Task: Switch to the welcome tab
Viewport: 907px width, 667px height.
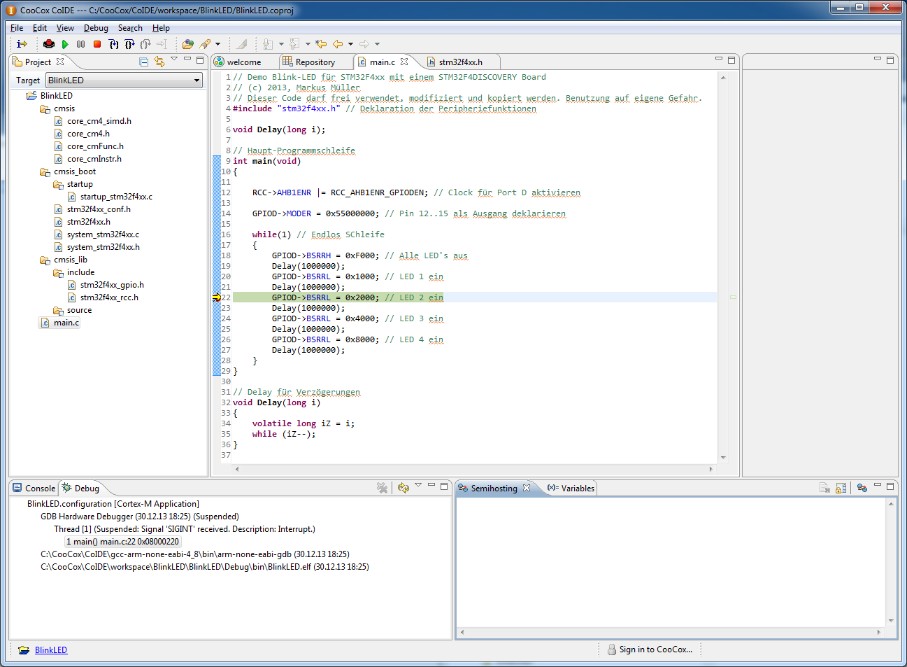Action: tap(243, 62)
